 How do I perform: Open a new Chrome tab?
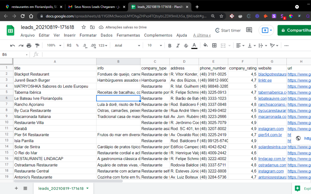click(x=197, y=7)
